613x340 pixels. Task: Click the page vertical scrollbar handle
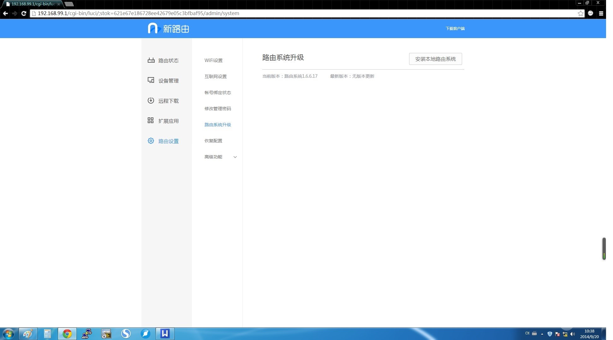[604, 249]
